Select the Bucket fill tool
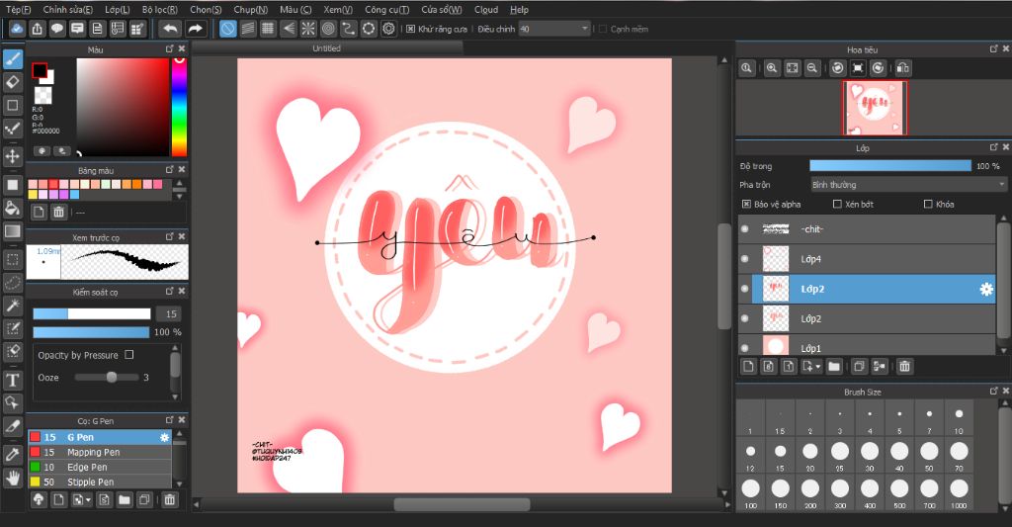The image size is (1012, 527). click(13, 208)
